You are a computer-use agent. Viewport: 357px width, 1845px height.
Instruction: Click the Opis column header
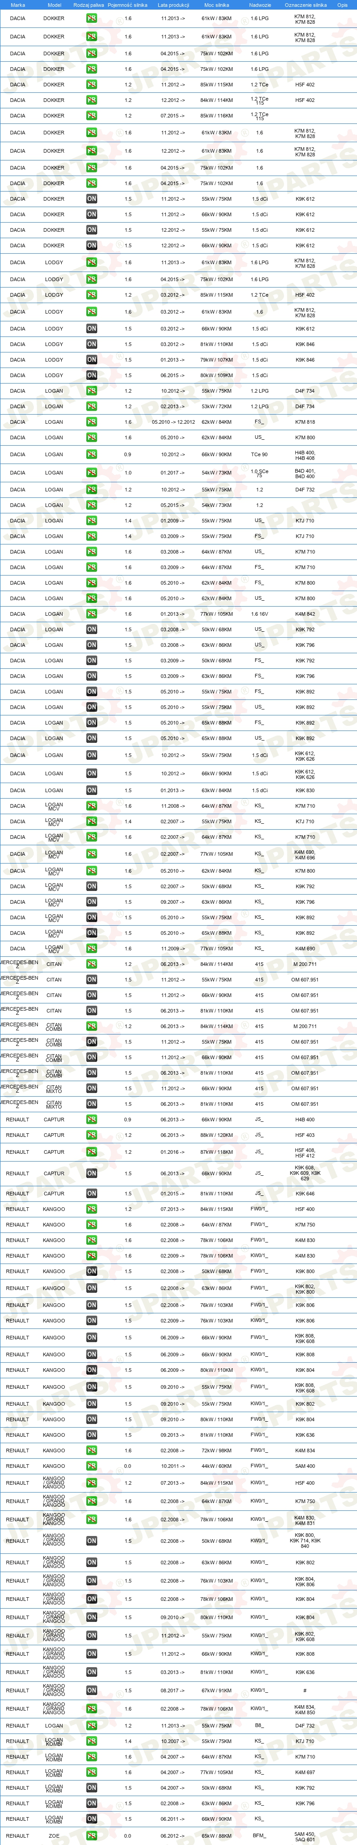(x=343, y=5)
